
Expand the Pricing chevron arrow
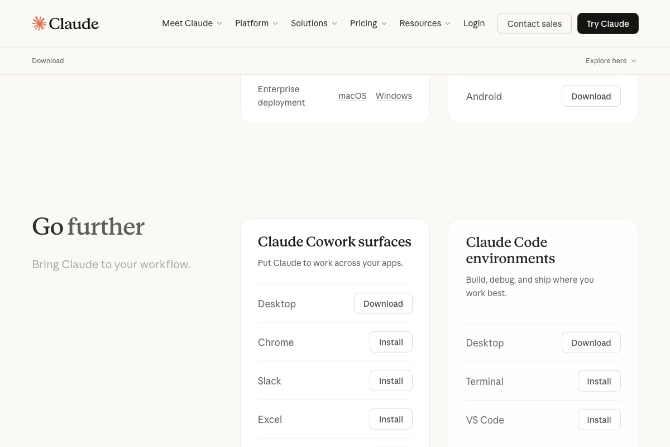click(384, 23)
